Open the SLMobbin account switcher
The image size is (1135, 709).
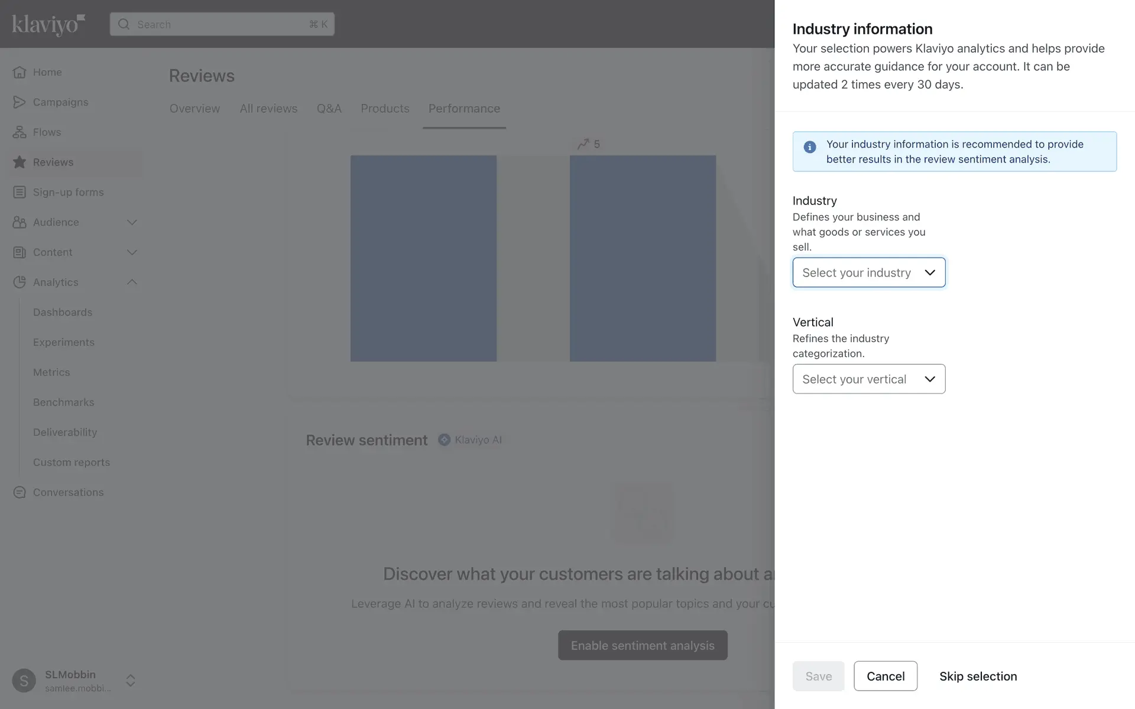coord(131,681)
